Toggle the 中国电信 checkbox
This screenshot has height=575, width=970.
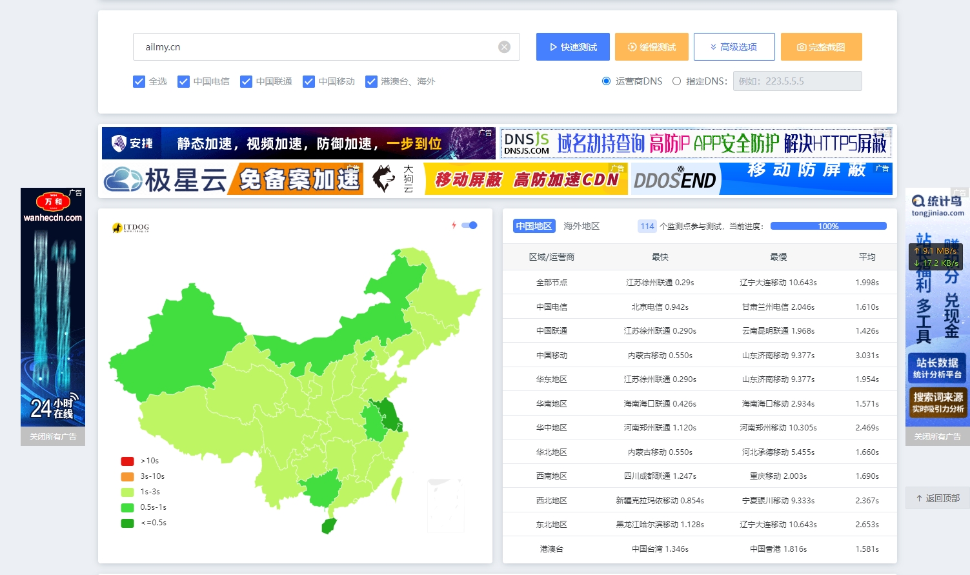click(x=184, y=81)
